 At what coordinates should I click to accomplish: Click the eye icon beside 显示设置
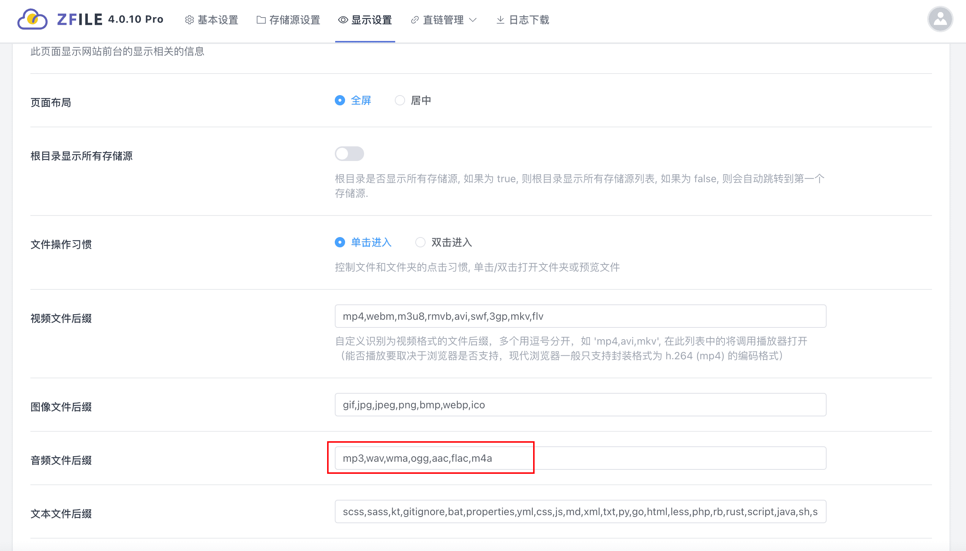343,20
